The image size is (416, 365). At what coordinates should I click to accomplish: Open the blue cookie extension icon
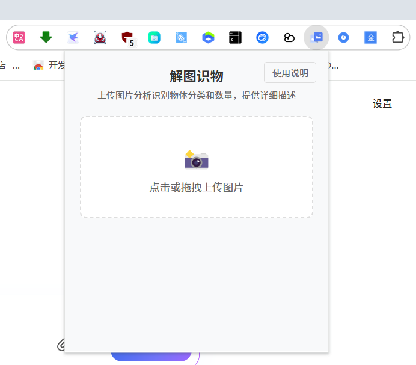tap(181, 37)
